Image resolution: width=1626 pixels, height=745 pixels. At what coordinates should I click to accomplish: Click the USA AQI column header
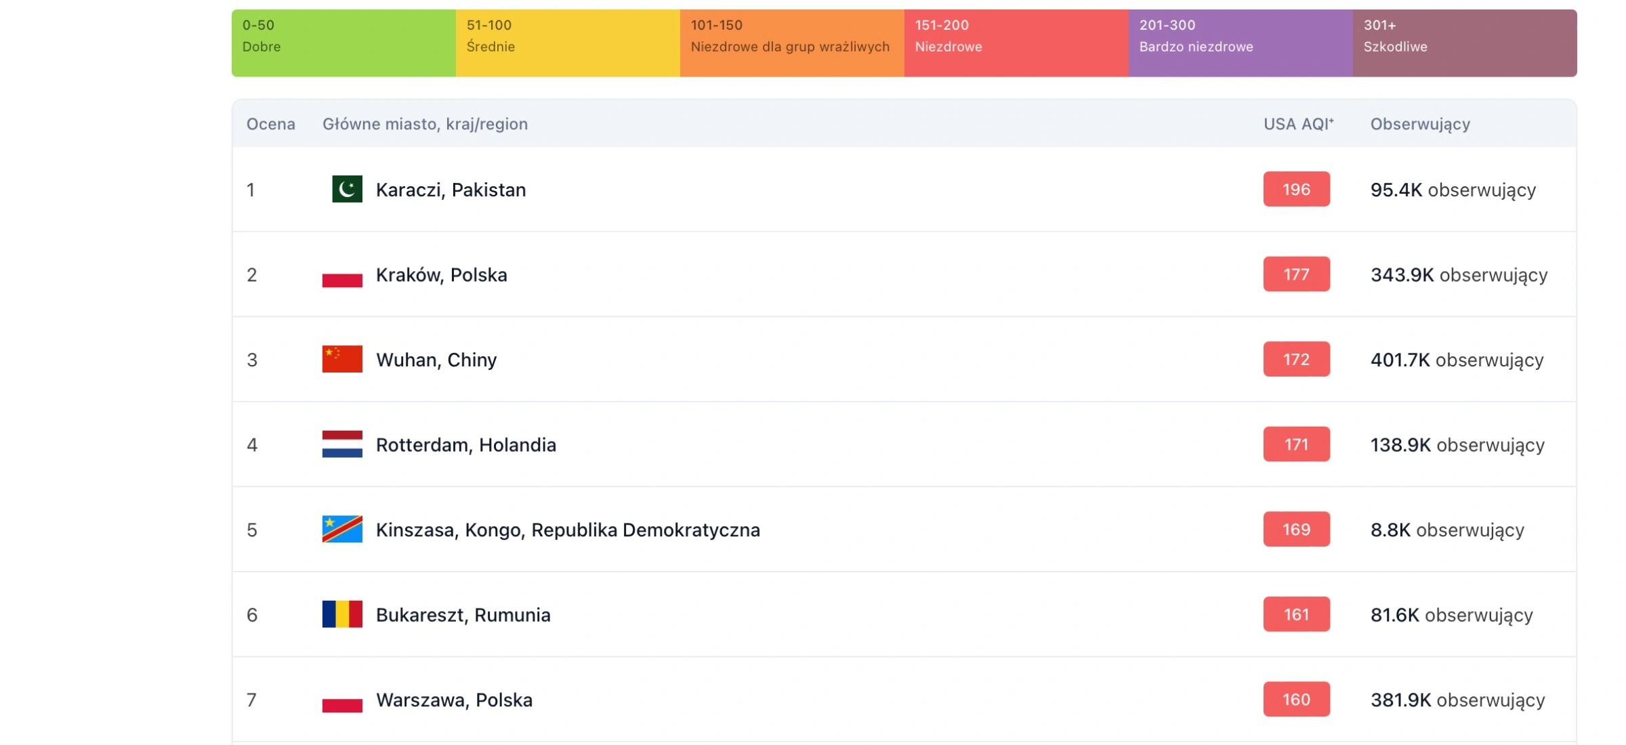click(1298, 124)
